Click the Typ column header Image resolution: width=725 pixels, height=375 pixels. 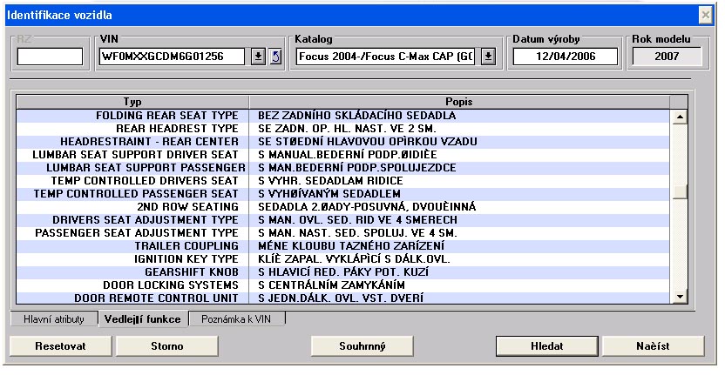pos(132,102)
